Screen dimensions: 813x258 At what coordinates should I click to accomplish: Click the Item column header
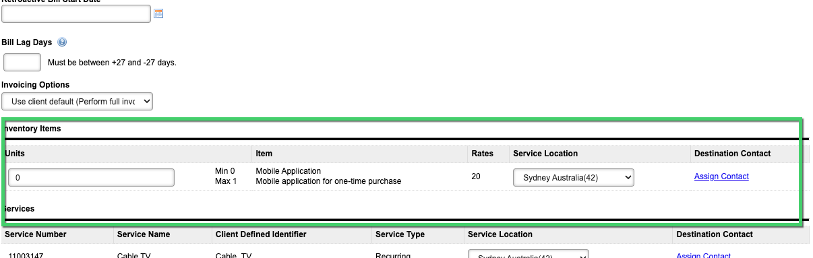264,154
